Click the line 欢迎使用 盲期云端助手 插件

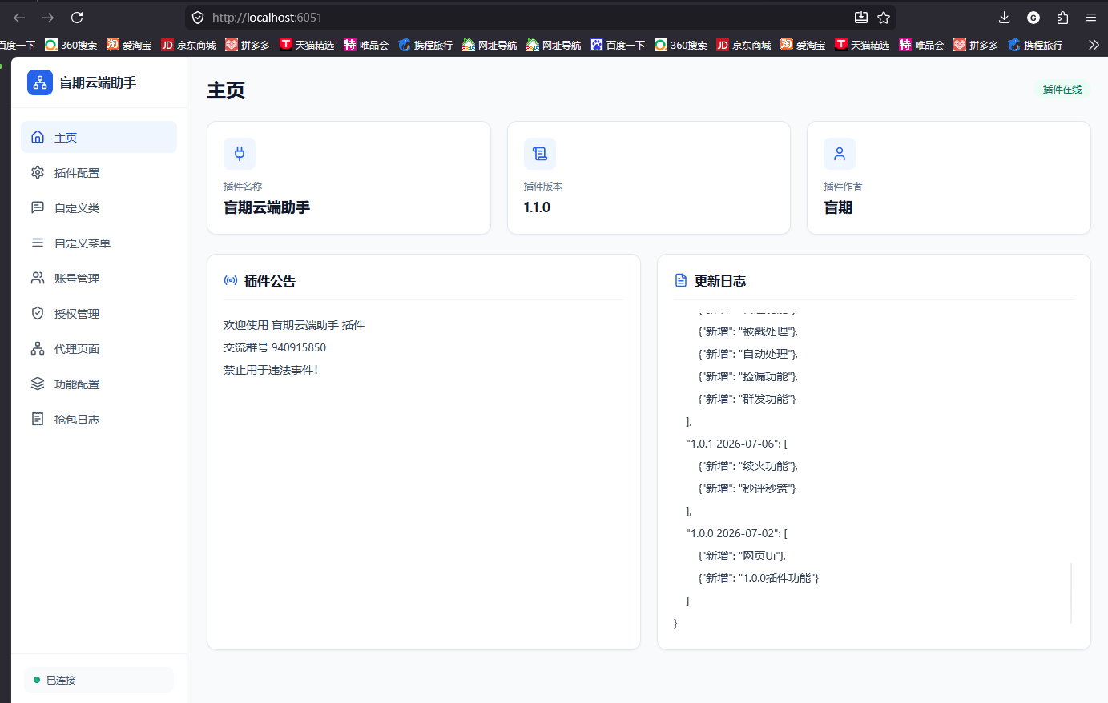[294, 325]
